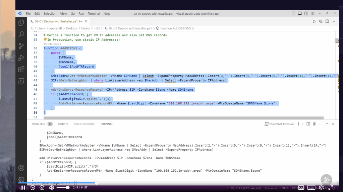
Task: Click 'openshift' in the breadcrumb path
Action: (x=55, y=28)
